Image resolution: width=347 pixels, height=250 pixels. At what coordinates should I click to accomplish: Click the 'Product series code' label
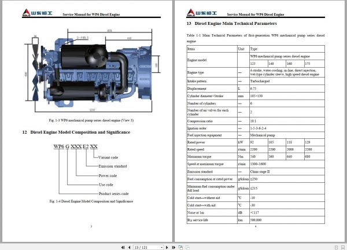tap(114, 193)
